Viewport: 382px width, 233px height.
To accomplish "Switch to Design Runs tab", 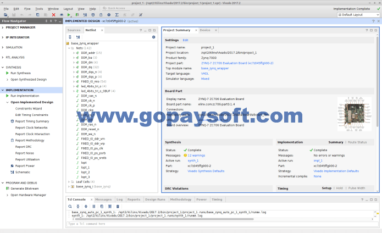I will pos(155,199).
